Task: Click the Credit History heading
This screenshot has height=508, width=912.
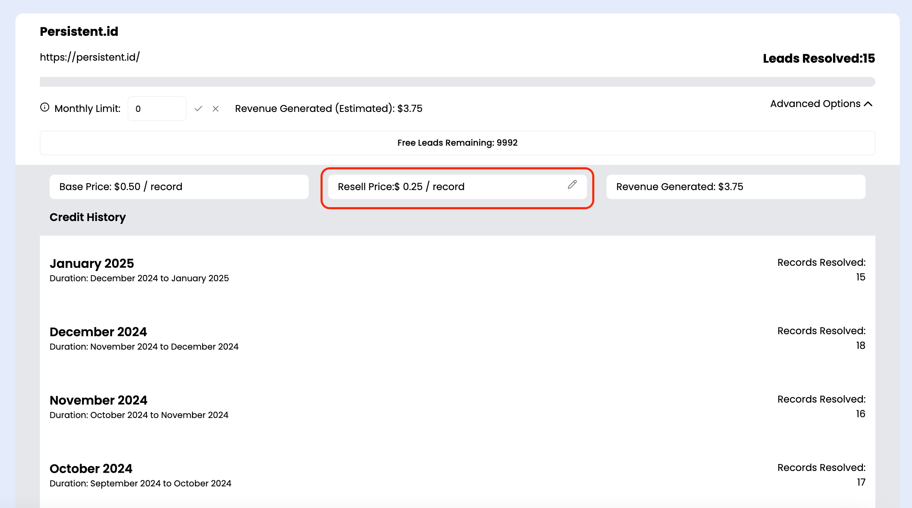Action: (87, 217)
